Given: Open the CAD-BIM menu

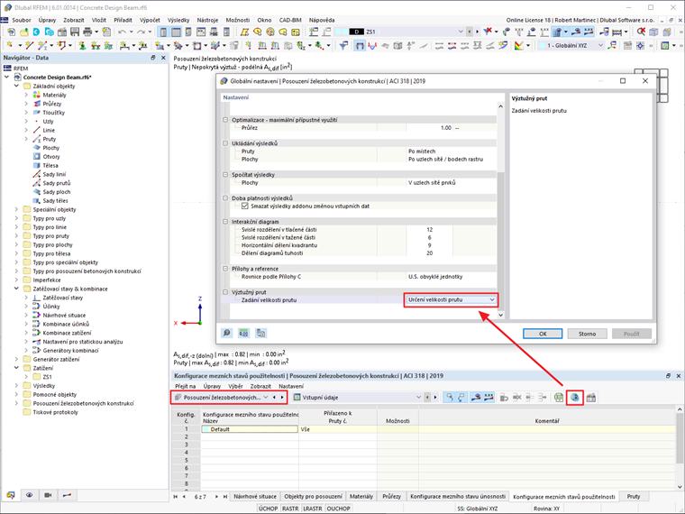Looking at the screenshot, I should point(290,20).
